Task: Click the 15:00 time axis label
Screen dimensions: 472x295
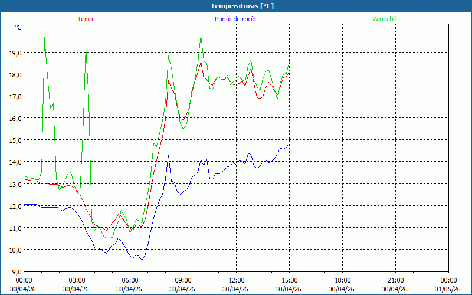Action: [x=290, y=280]
